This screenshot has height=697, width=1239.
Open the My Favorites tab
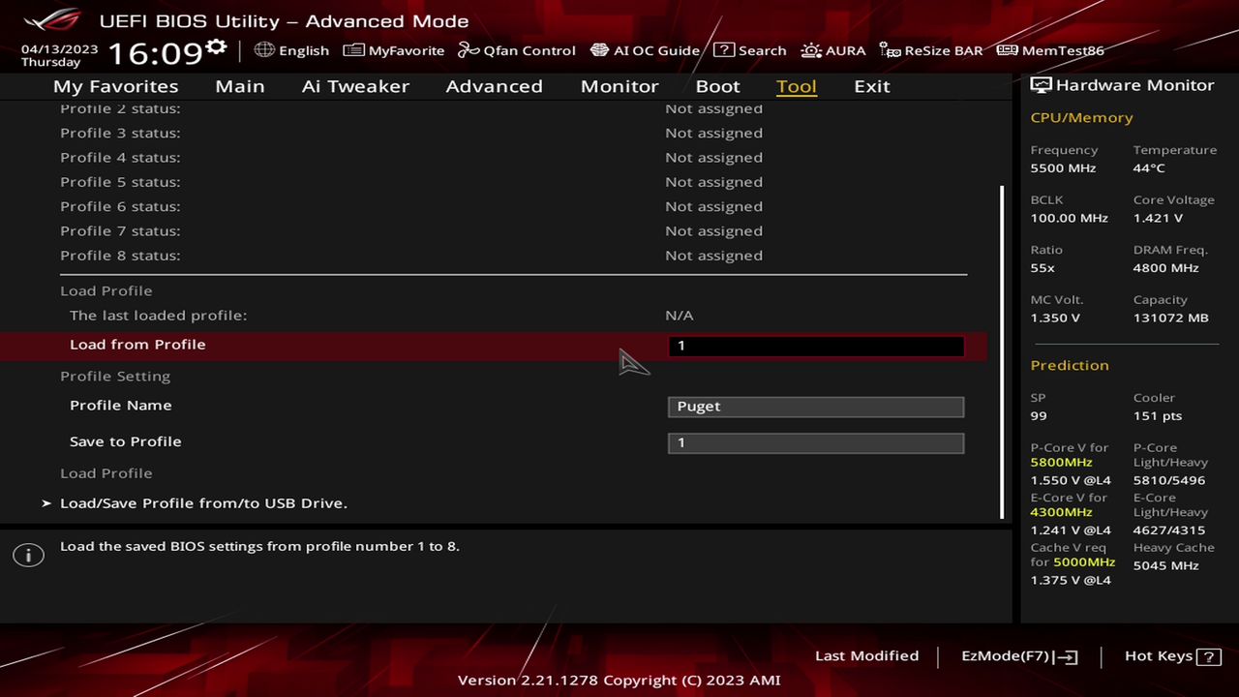click(116, 86)
